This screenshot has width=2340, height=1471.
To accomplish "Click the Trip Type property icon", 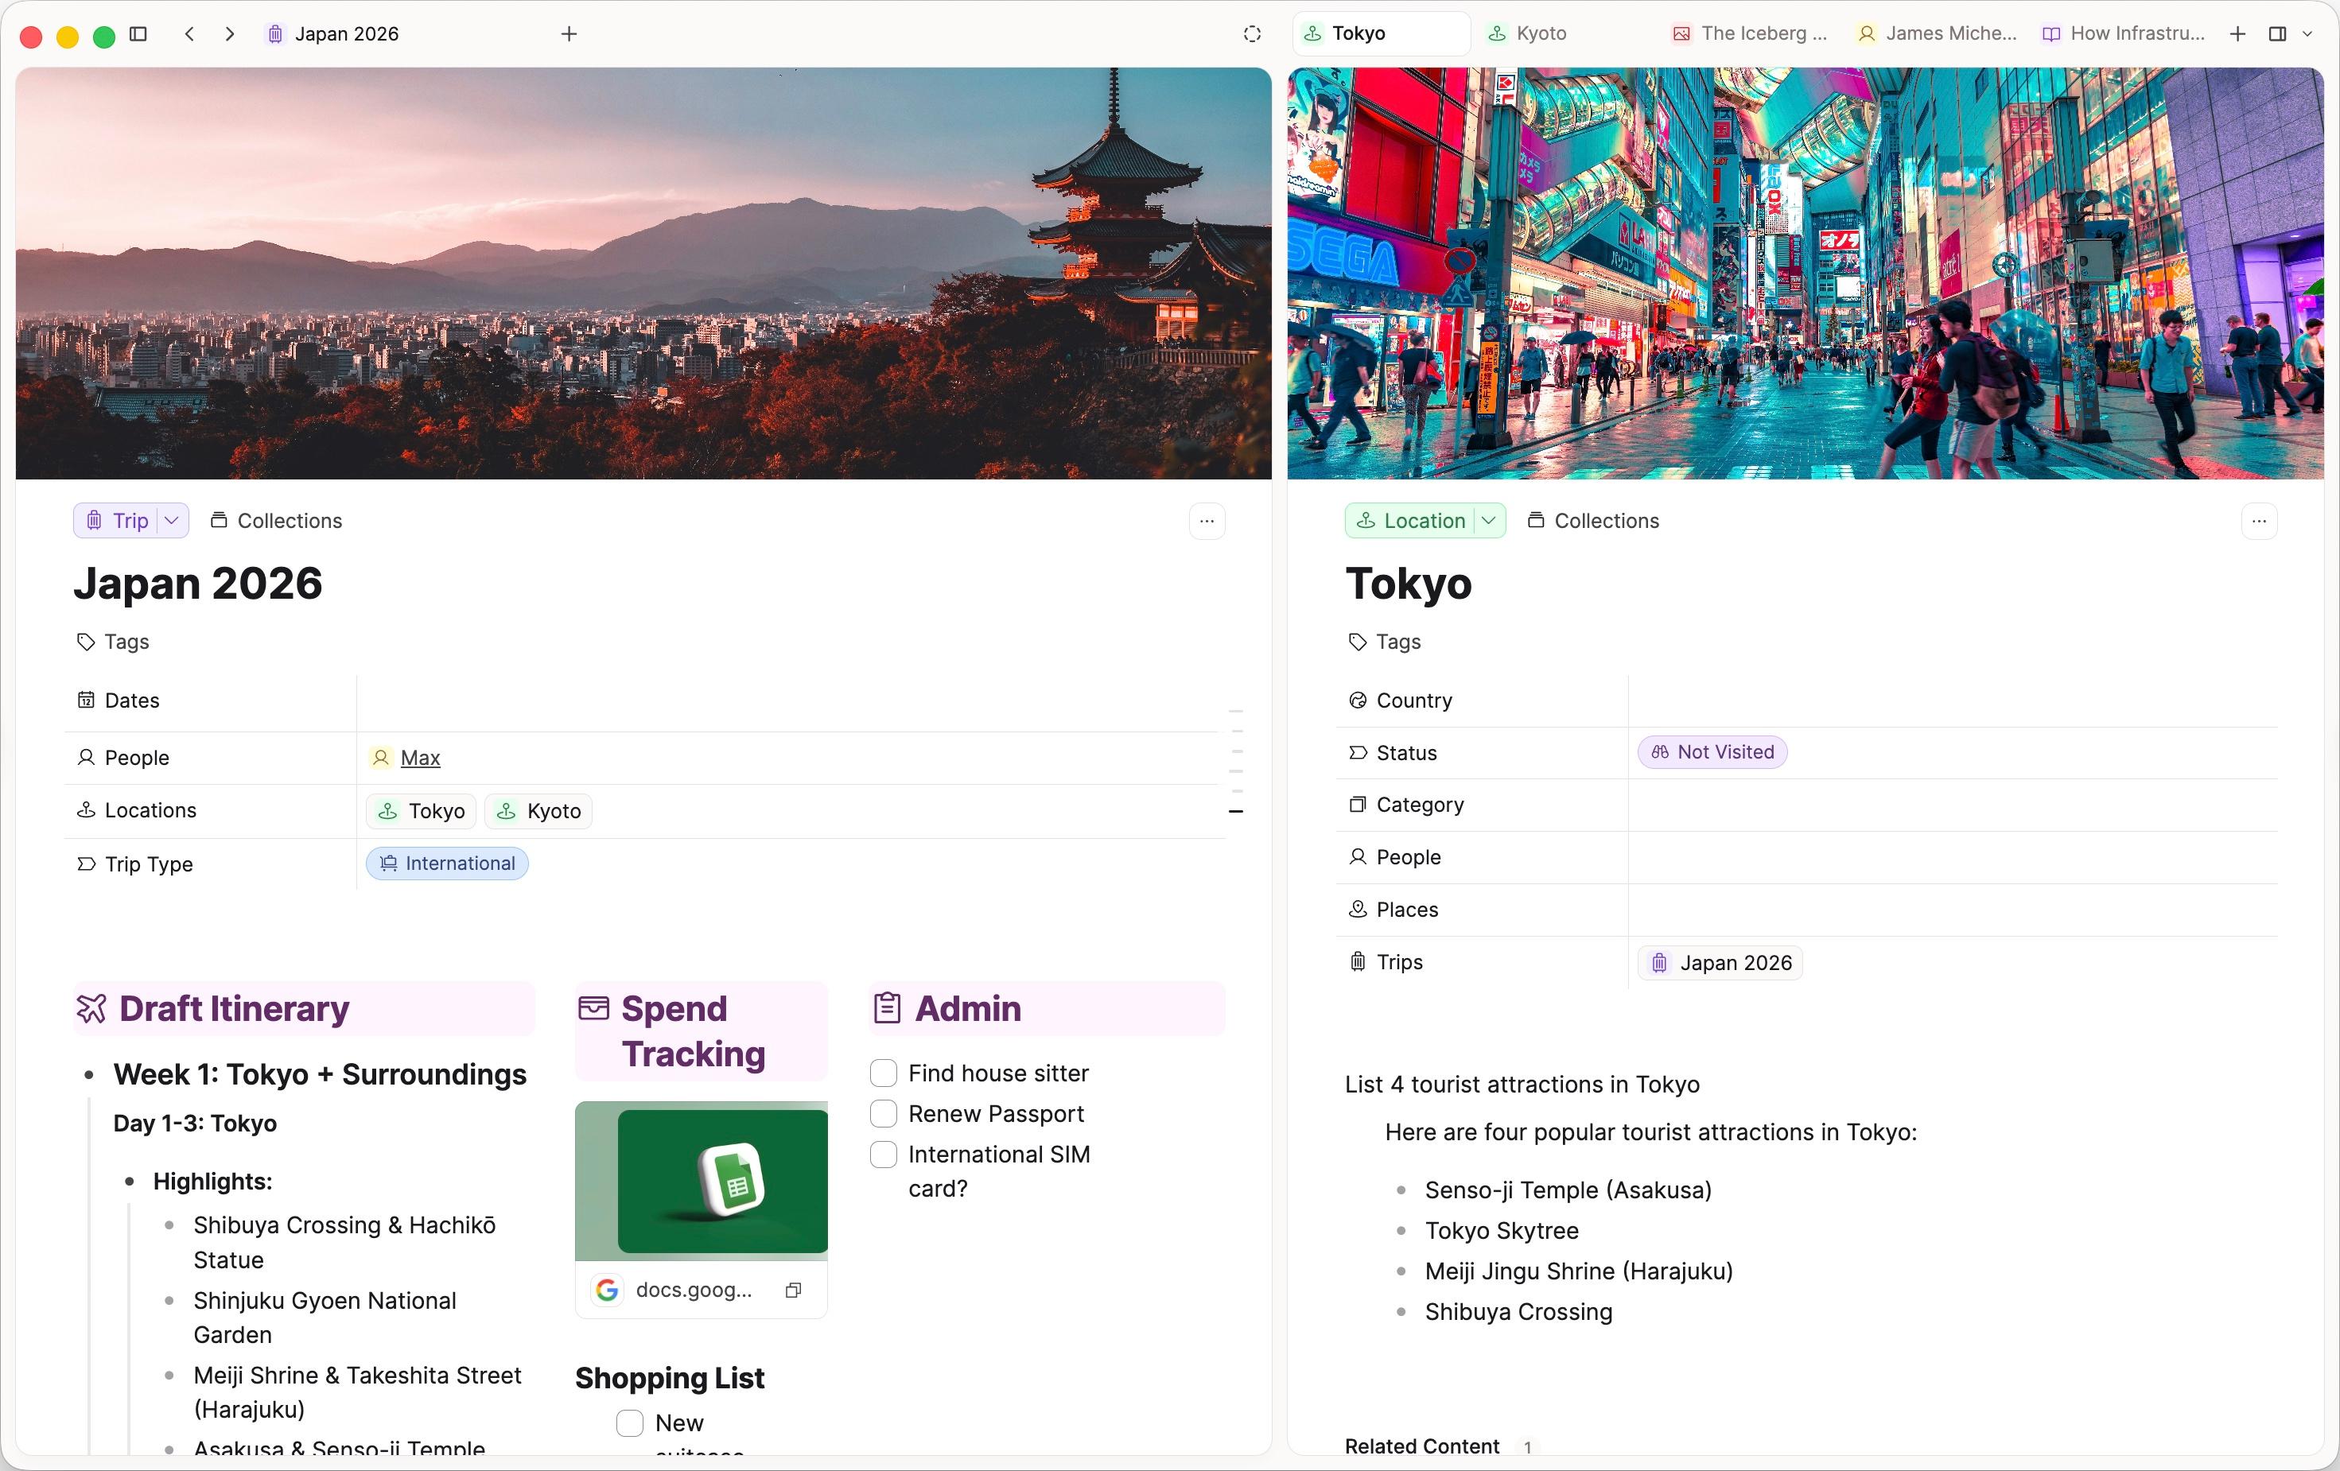I will (86, 864).
